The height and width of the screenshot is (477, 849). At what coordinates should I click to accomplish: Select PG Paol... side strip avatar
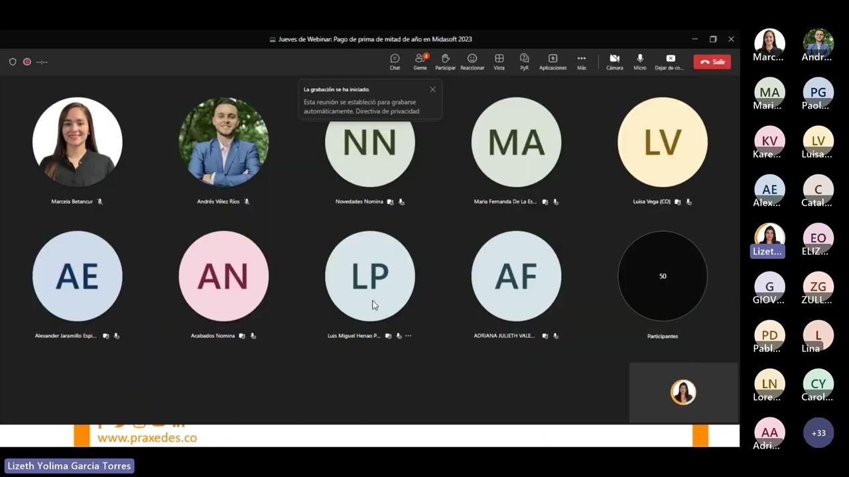[x=818, y=93]
